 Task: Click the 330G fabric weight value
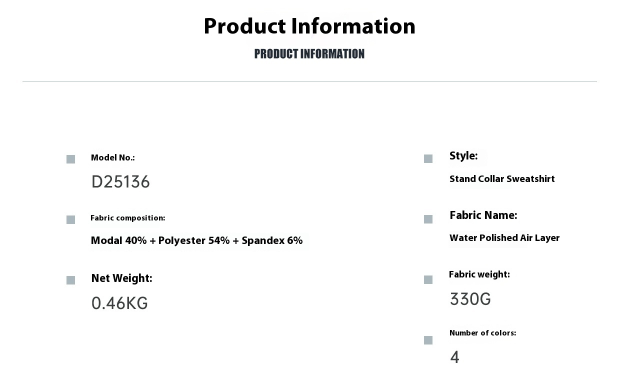(470, 299)
